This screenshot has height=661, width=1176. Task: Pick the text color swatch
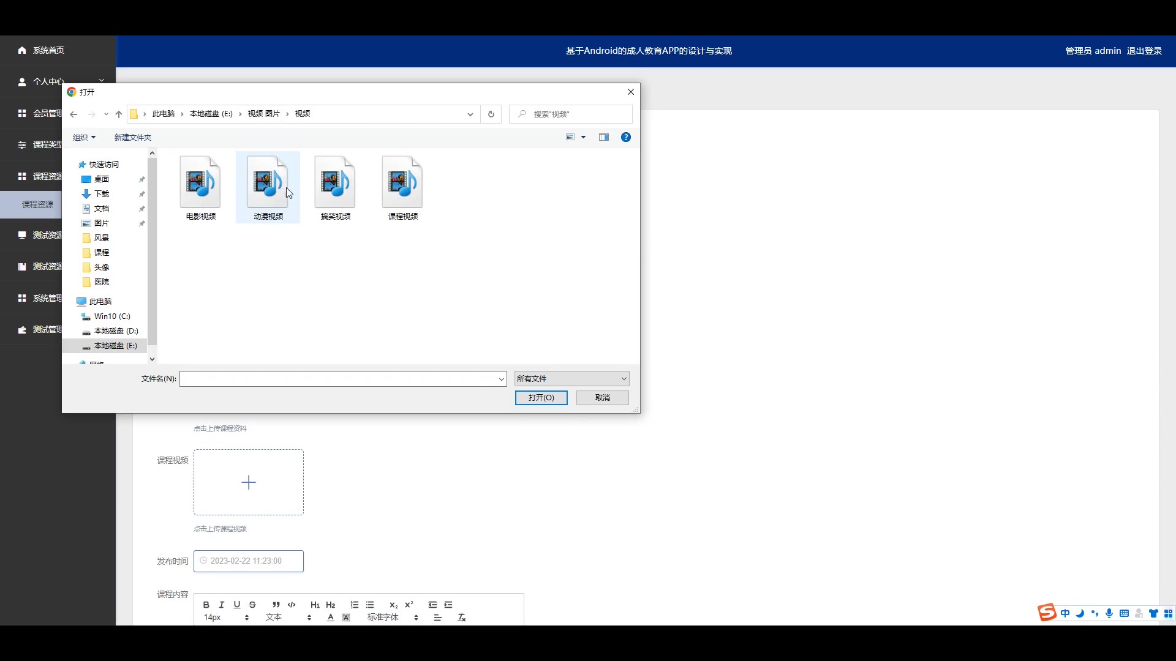point(331,618)
